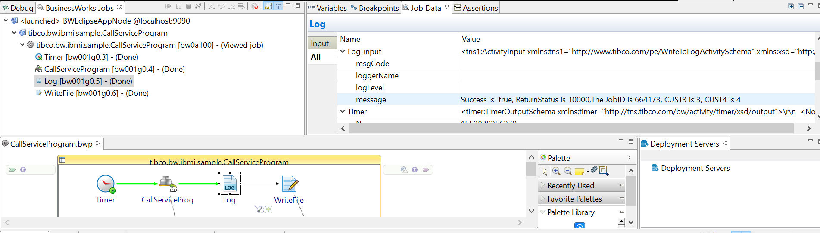The image size is (820, 233).
Task: Click the Step Into icon
Action: coord(212,6)
